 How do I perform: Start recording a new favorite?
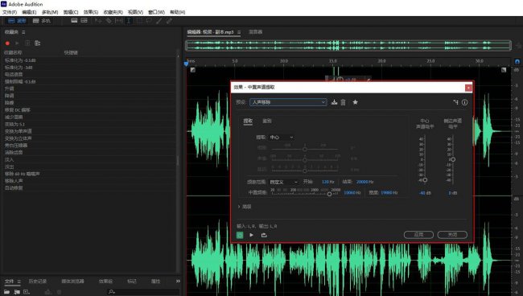[7, 43]
